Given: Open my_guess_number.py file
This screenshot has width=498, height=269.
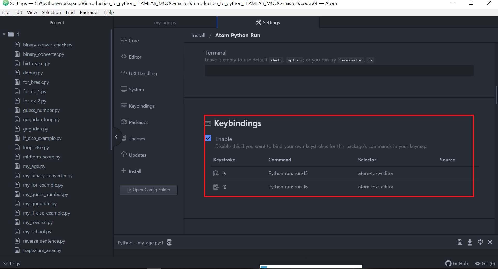Looking at the screenshot, I should (46, 194).
